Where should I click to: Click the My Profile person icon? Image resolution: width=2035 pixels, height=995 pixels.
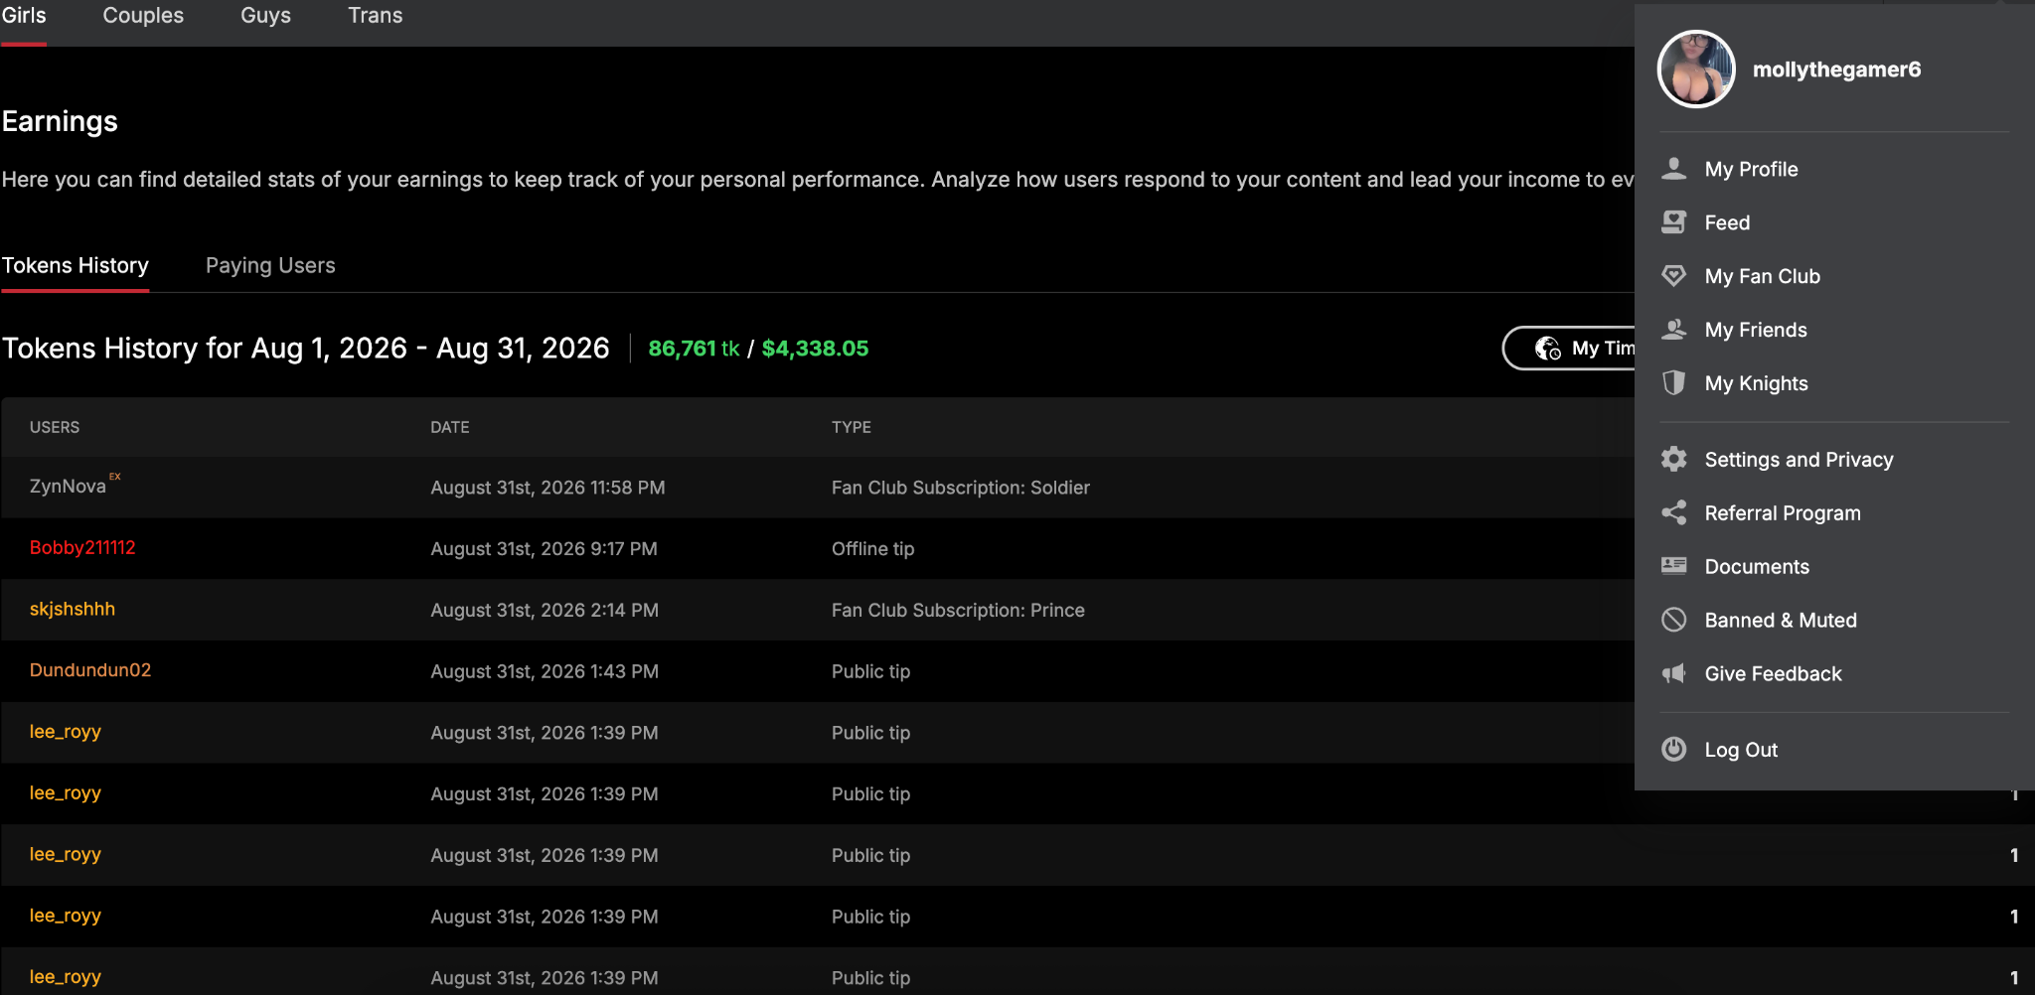coord(1674,169)
